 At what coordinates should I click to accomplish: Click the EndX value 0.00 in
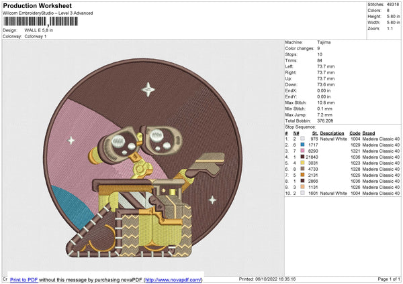(x=324, y=90)
